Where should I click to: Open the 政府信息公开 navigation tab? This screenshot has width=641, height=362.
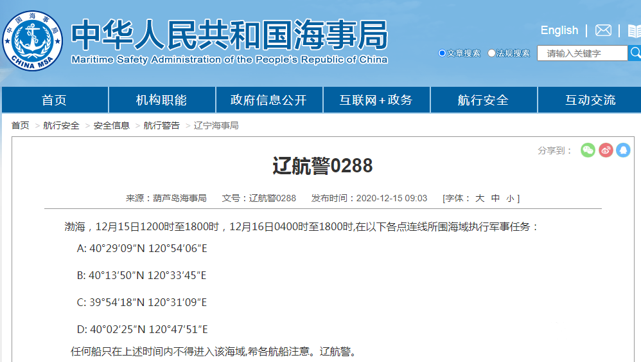click(x=269, y=100)
